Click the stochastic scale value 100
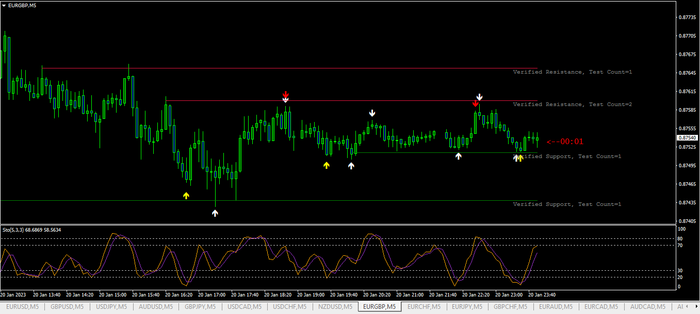Viewport: 700px width, 314px height. pos(681,229)
